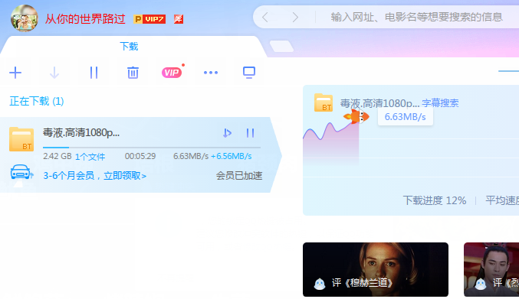
Task: Focus the search box 输入网址、电影名
Action: click(417, 17)
